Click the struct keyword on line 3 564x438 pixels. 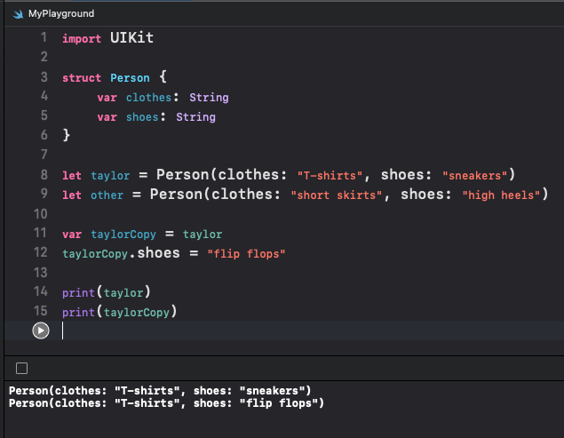point(82,78)
